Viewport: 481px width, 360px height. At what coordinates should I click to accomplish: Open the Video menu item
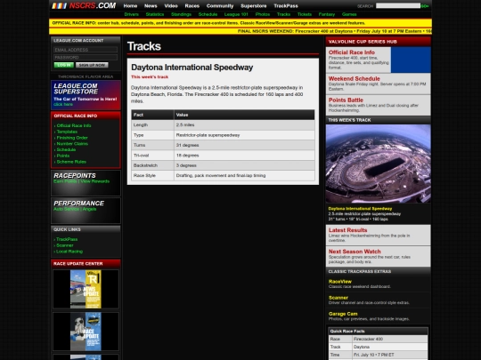click(171, 6)
